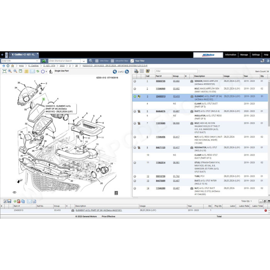
Task: Open the yellow notes icon
Action: (26, 71)
